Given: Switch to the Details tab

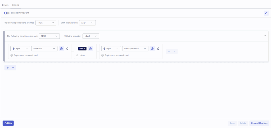Looking at the screenshot, I should [5, 5].
